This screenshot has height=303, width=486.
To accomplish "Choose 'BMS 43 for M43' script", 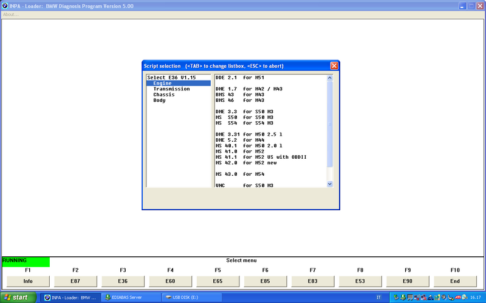I will click(x=240, y=95).
